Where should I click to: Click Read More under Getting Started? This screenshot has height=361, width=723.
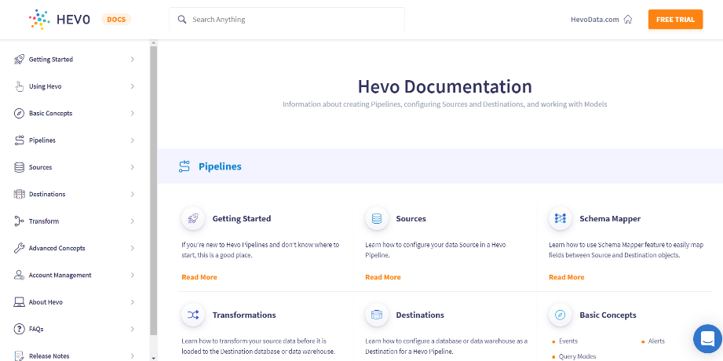[x=199, y=277]
